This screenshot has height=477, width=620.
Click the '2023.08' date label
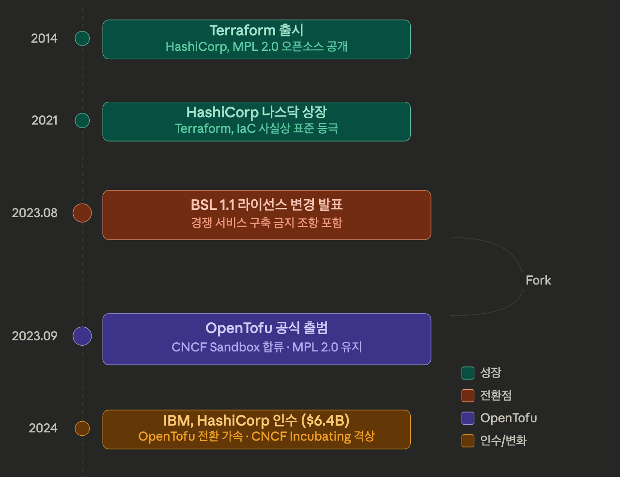click(x=35, y=213)
